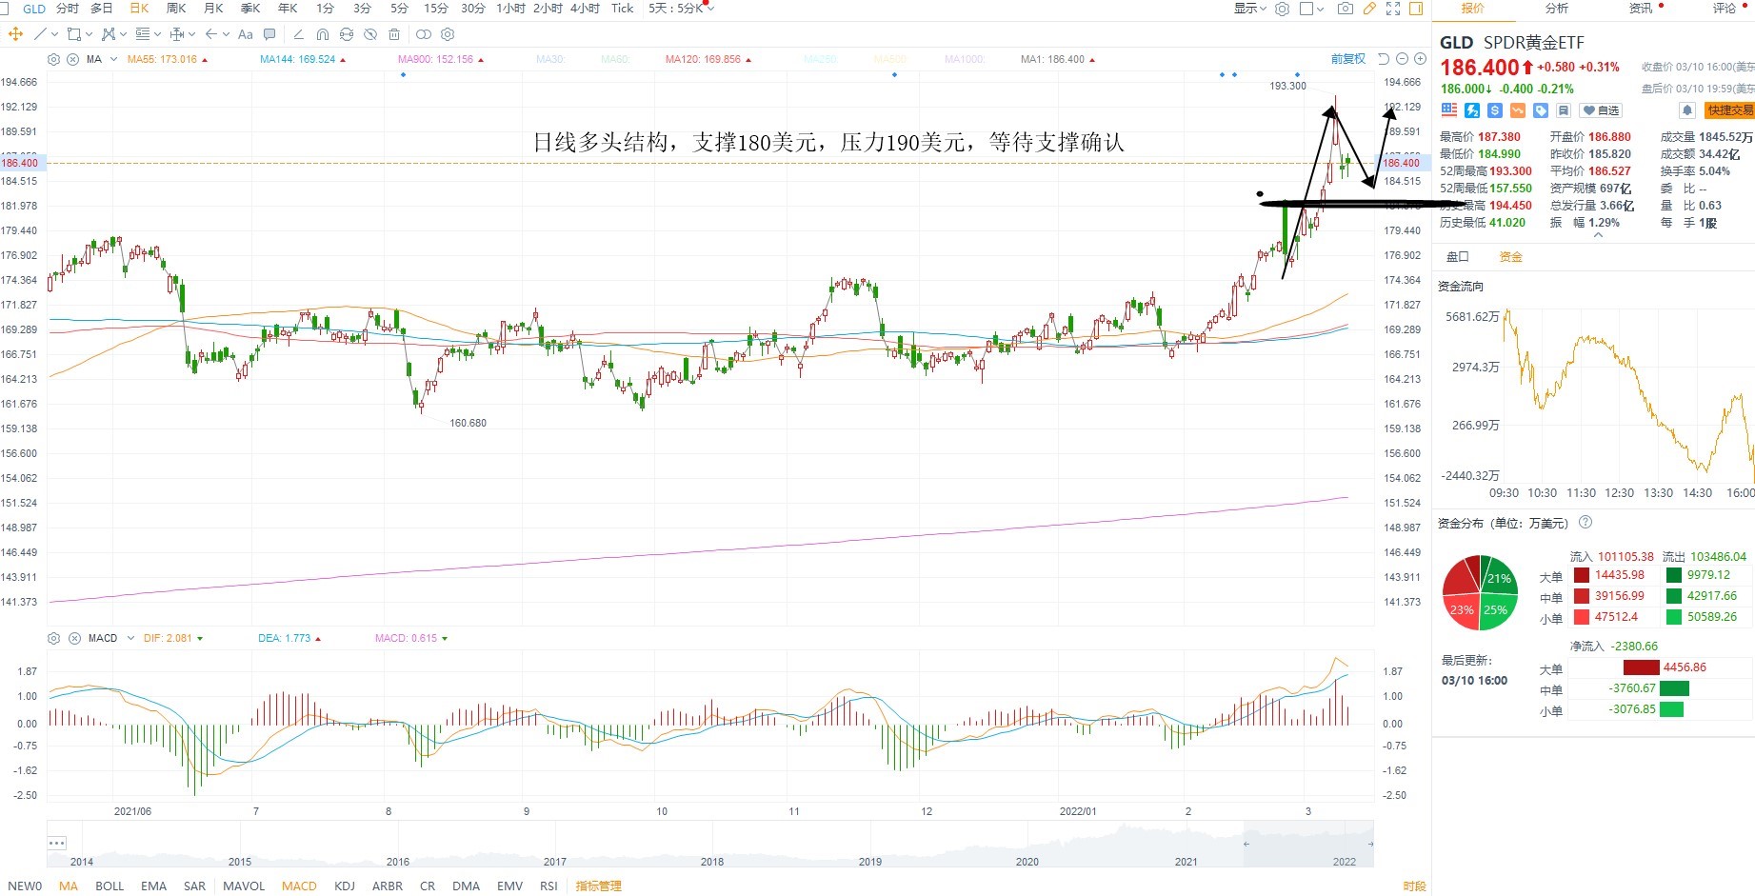Add a comment bubble note
Viewport: 1755px width, 896px height.
pos(269,34)
